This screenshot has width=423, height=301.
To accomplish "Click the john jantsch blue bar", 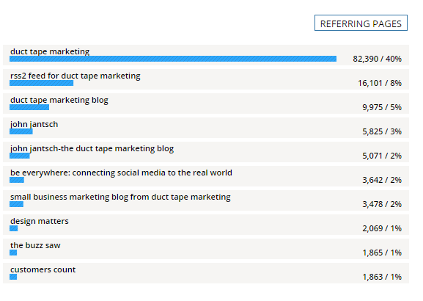I will (21, 131).
